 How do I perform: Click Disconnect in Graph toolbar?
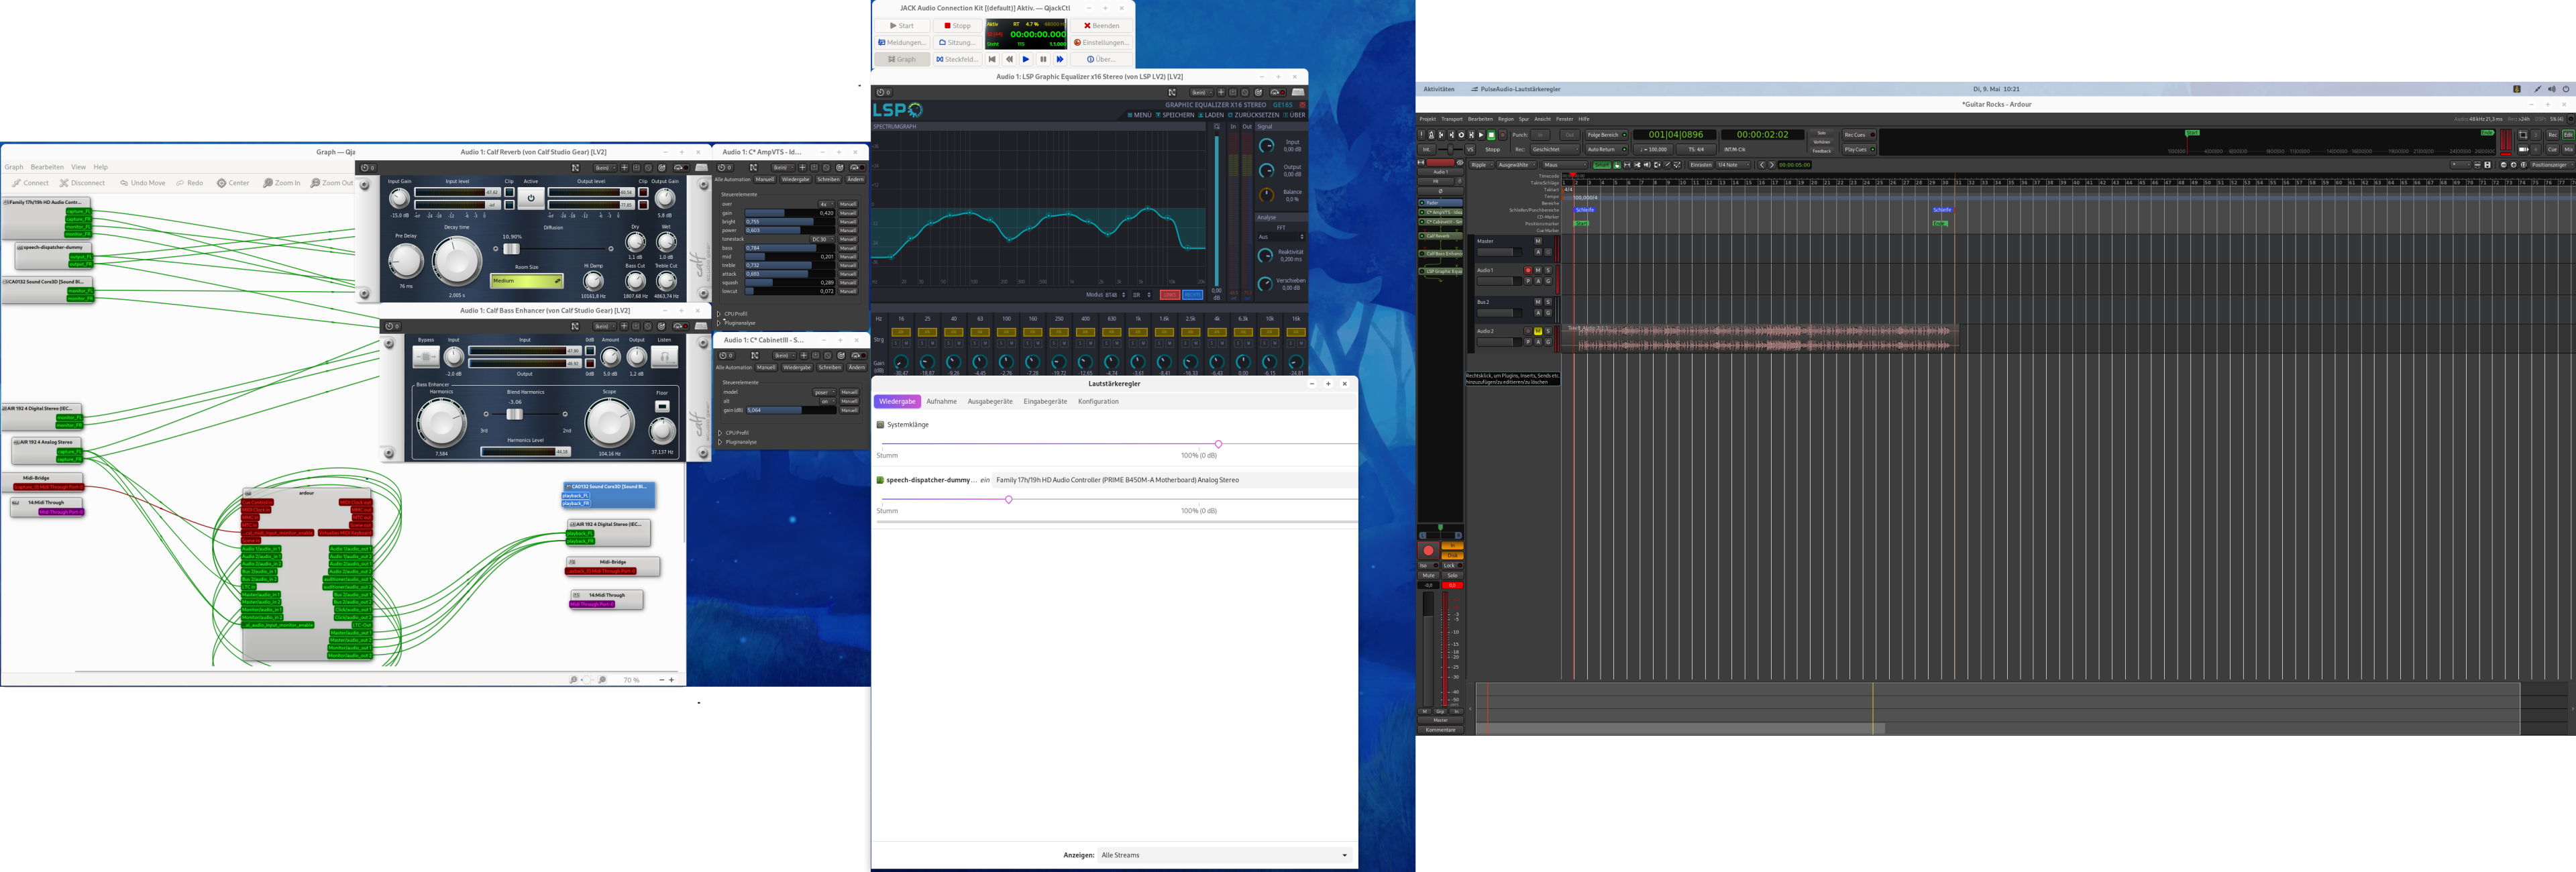tap(82, 183)
